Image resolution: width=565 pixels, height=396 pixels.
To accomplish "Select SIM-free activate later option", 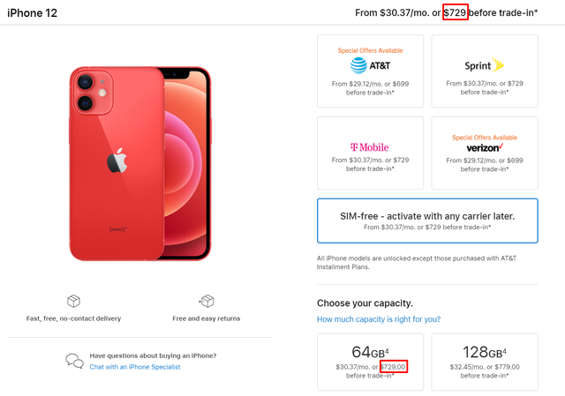I will tap(426, 220).
